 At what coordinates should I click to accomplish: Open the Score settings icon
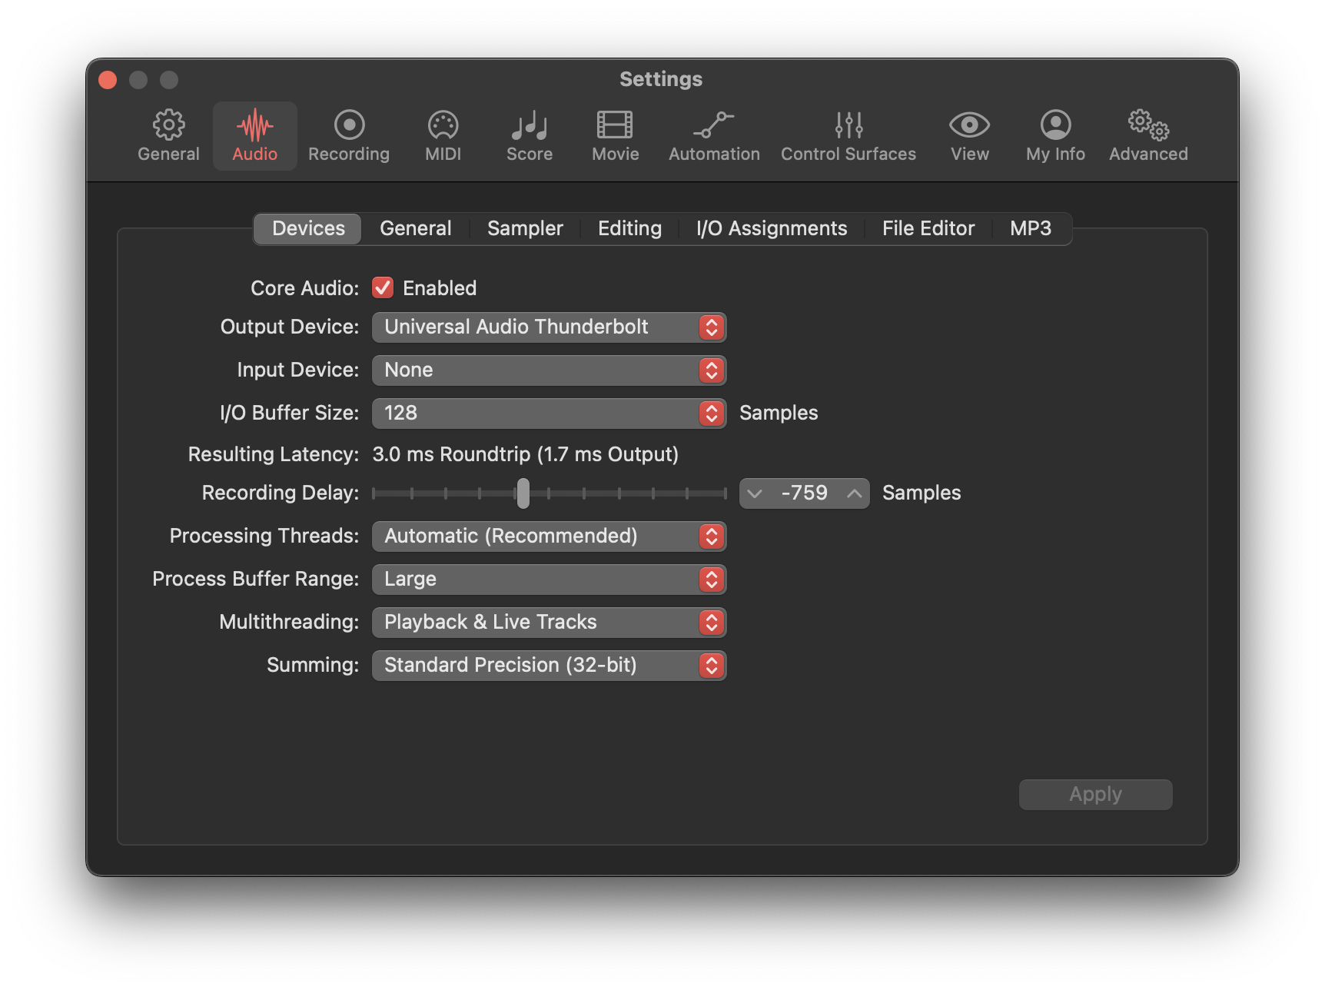pos(529,135)
